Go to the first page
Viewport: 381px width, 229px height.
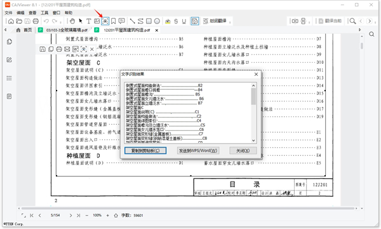click(32, 216)
